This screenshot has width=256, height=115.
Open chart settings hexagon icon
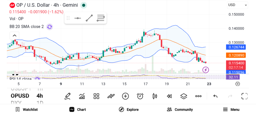(x=237, y=84)
